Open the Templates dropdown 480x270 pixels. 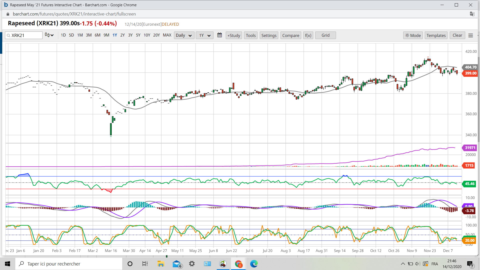pyautogui.click(x=436, y=35)
